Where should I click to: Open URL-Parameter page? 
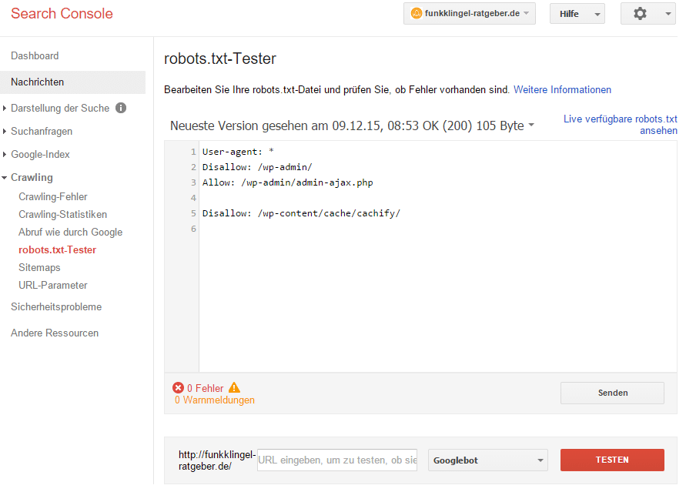[x=53, y=285]
